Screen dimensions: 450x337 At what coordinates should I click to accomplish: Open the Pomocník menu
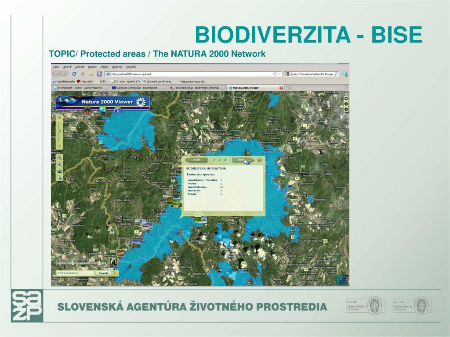click(131, 67)
